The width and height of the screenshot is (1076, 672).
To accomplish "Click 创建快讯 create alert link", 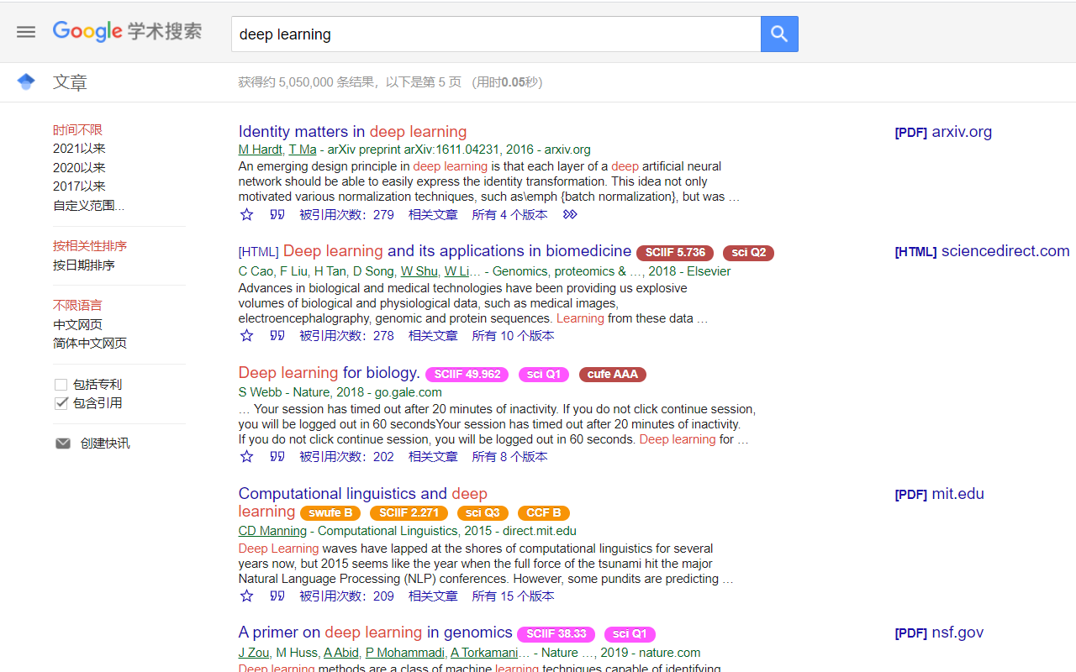I will pyautogui.click(x=105, y=443).
